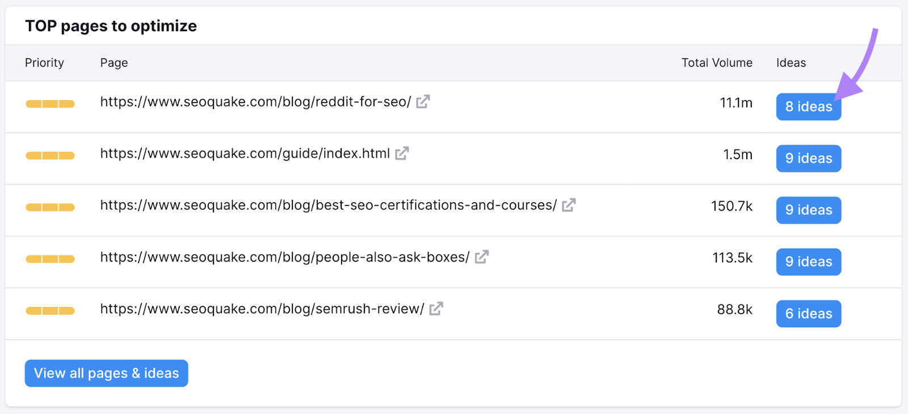Image resolution: width=908 pixels, height=414 pixels.
Task: Open the people-also-ask-boxes page URL
Action: (x=285, y=257)
